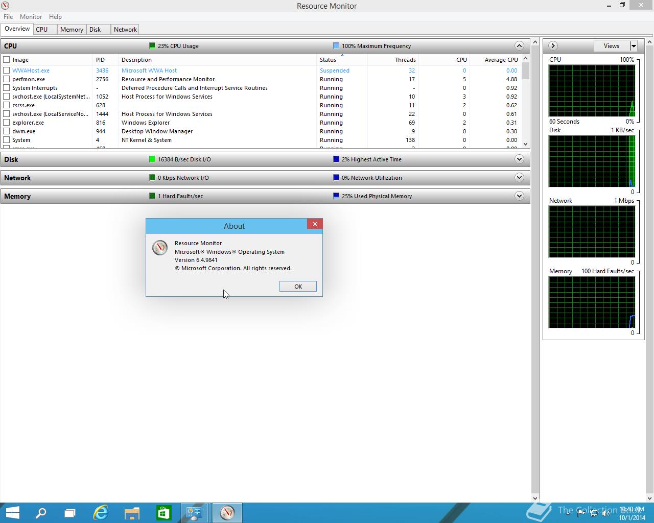Select the Windows Explorer description cell

146,123
